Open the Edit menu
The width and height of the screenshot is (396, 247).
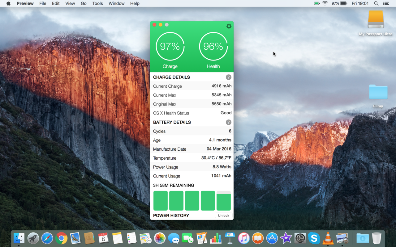pos(56,3)
